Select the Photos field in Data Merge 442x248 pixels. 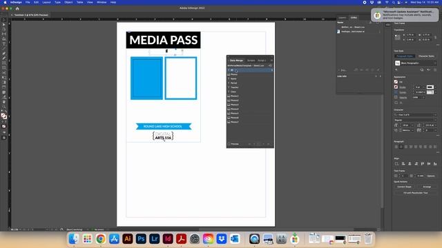click(250, 74)
